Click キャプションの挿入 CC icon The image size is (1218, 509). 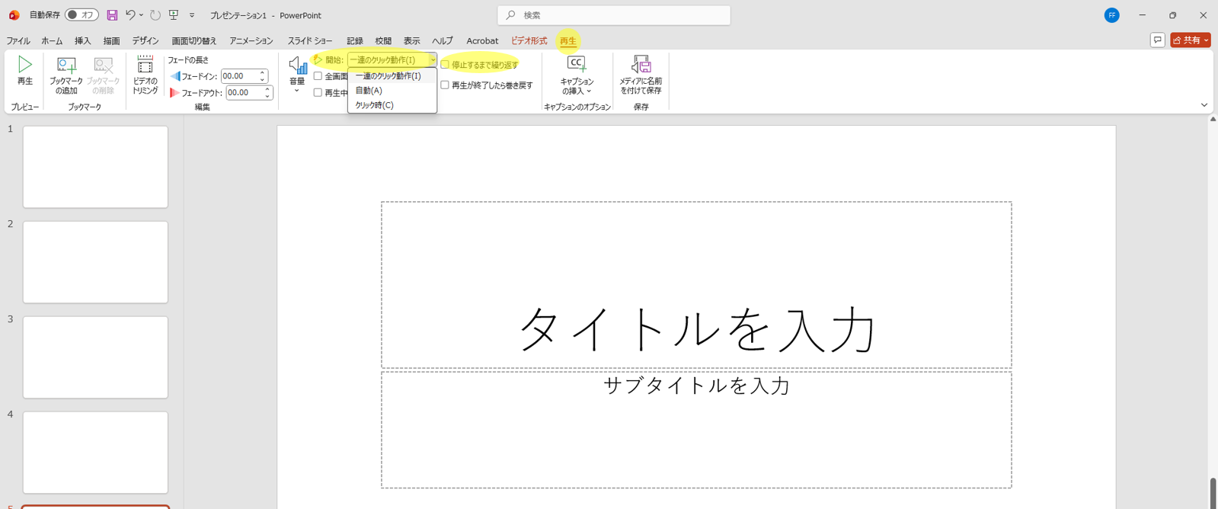tap(577, 66)
